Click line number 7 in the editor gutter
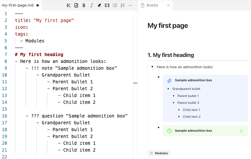The width and height of the screenshot is (251, 159). 6,55
